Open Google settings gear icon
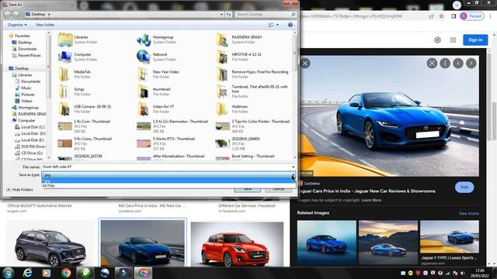Image resolution: width=497 pixels, height=279 pixels. point(438,40)
